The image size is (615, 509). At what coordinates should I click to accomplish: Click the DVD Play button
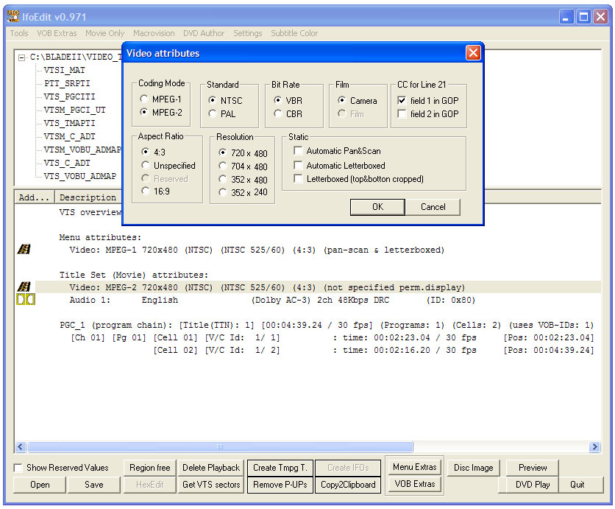(533, 485)
